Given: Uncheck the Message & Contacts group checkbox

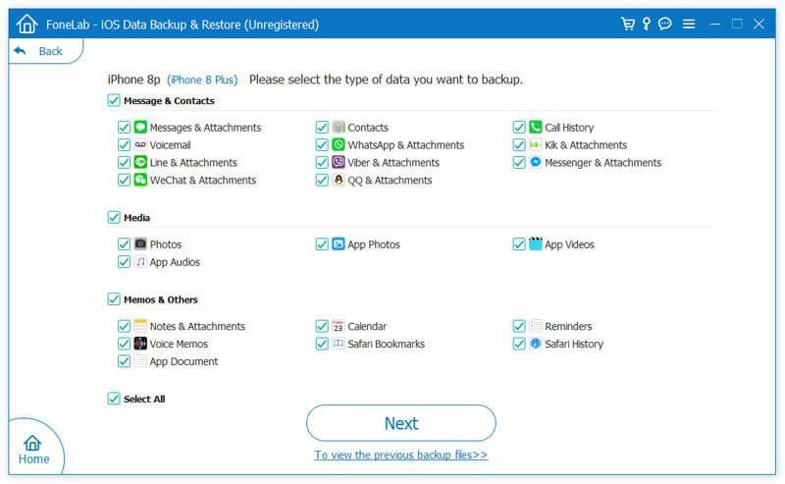Looking at the screenshot, I should pos(114,100).
